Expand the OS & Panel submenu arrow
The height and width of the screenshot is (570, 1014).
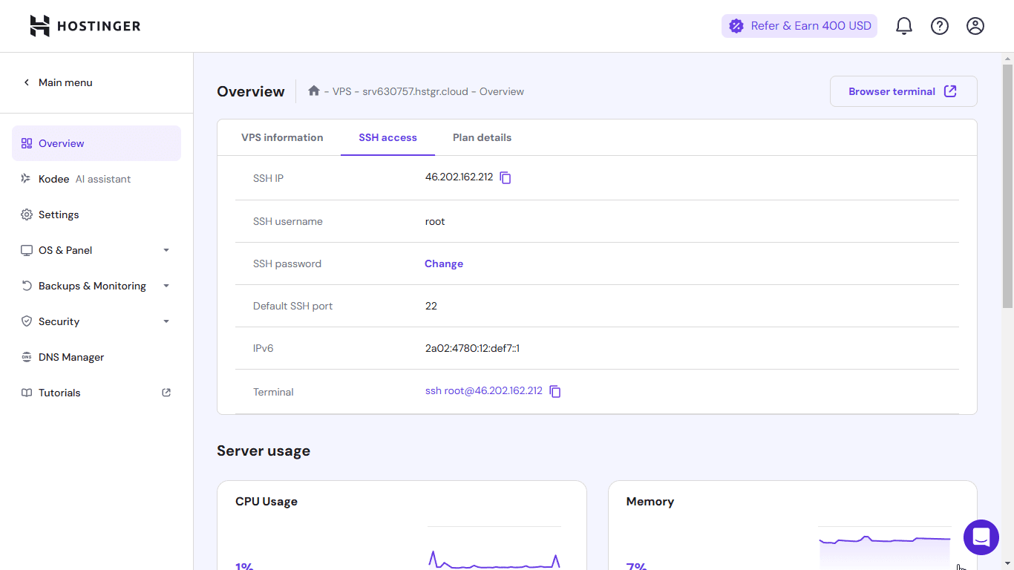[x=166, y=250]
